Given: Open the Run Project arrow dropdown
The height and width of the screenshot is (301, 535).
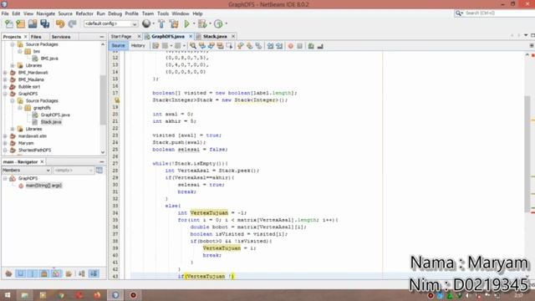Looking at the screenshot, I should [194, 23].
